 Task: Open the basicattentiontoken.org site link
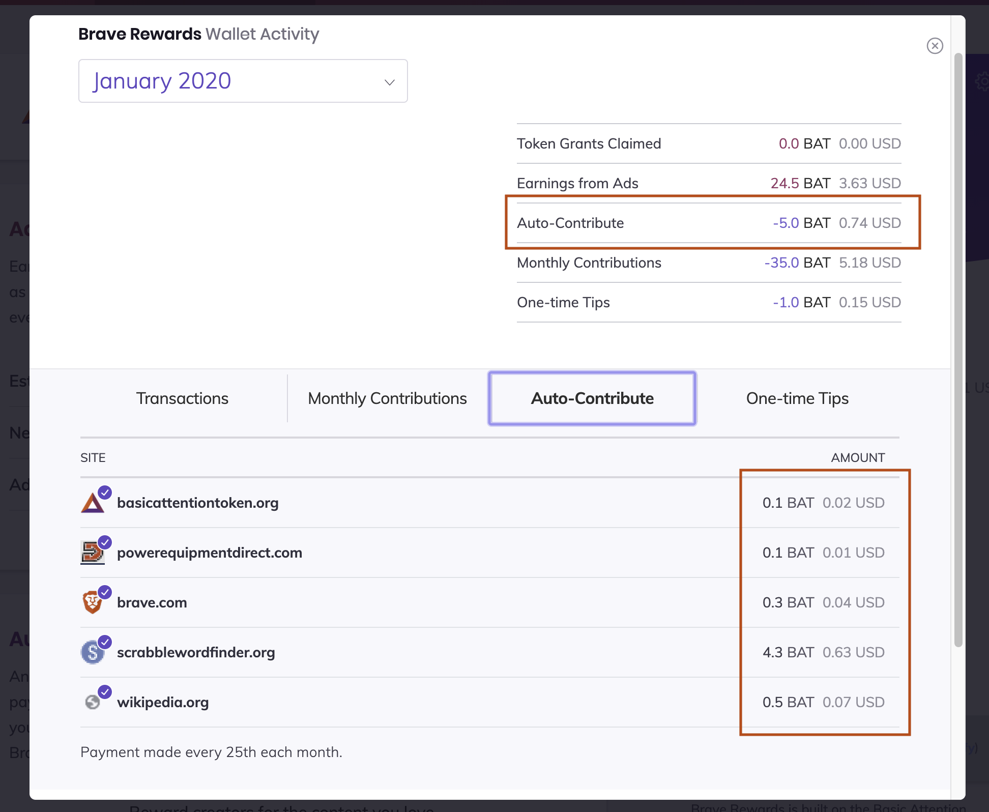(x=197, y=503)
